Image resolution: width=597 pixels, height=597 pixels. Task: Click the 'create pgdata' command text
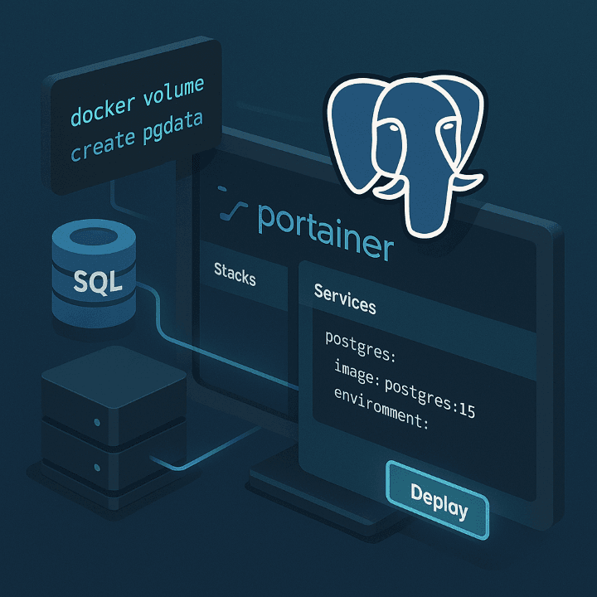[136, 142]
